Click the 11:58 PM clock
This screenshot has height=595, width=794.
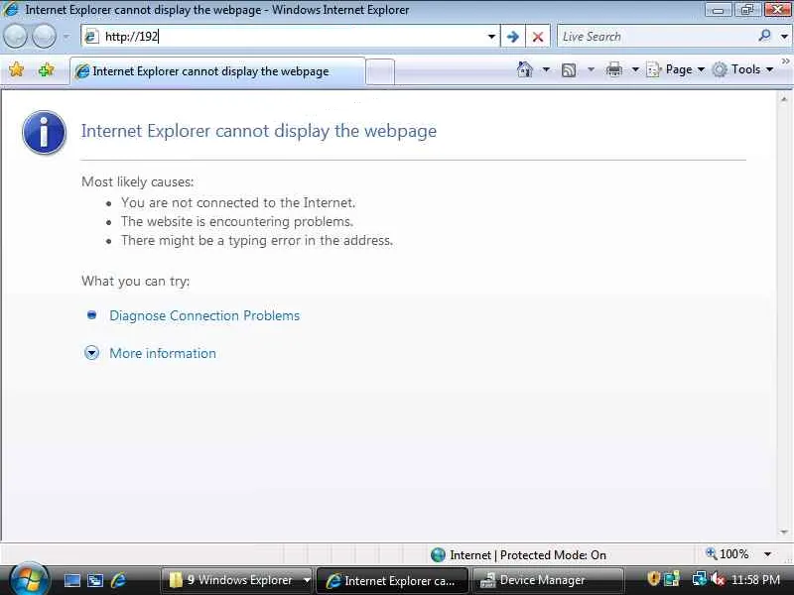[755, 580]
